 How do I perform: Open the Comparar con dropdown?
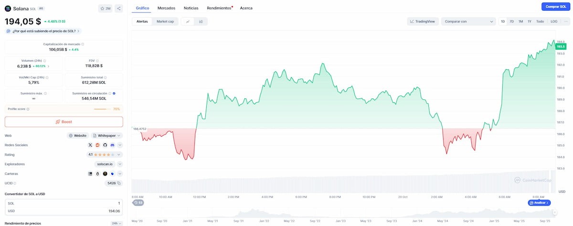(x=468, y=22)
